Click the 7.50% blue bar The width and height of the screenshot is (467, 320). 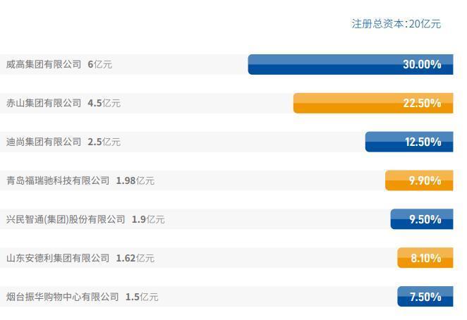click(425, 297)
